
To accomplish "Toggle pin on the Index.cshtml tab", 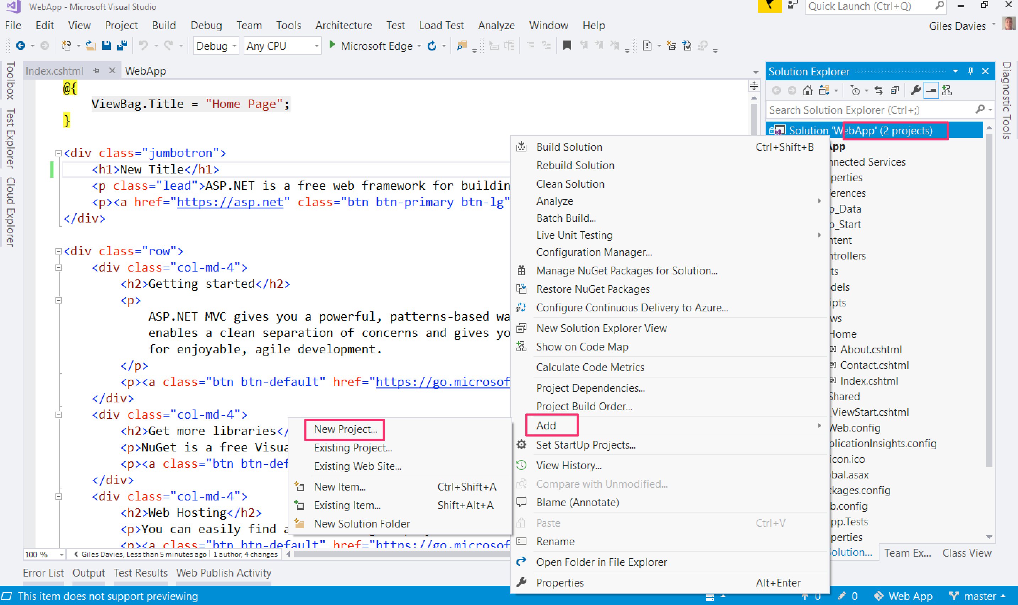I will 96,71.
